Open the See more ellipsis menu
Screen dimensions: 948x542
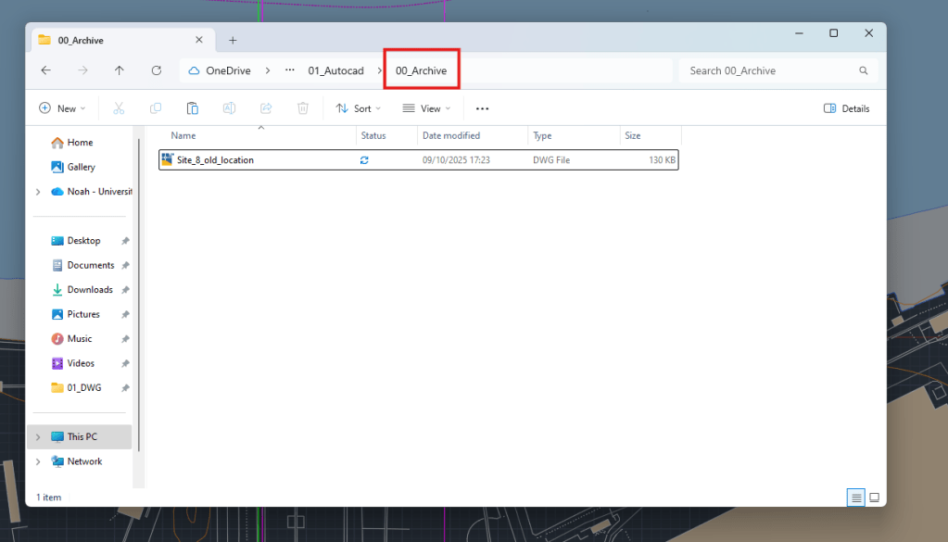point(482,108)
